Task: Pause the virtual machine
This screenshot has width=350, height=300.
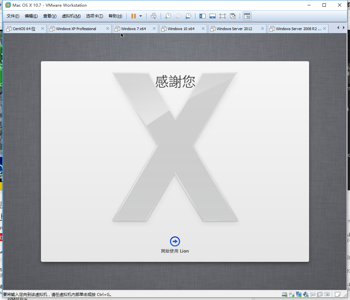Action: 133,16
